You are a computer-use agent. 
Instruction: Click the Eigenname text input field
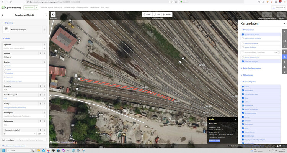pyautogui.click(x=23, y=48)
